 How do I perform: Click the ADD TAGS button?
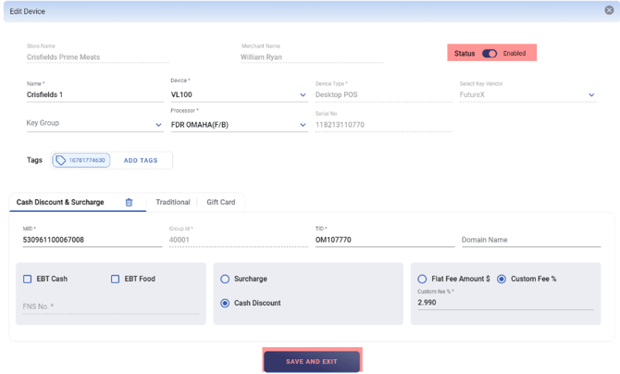(x=141, y=160)
